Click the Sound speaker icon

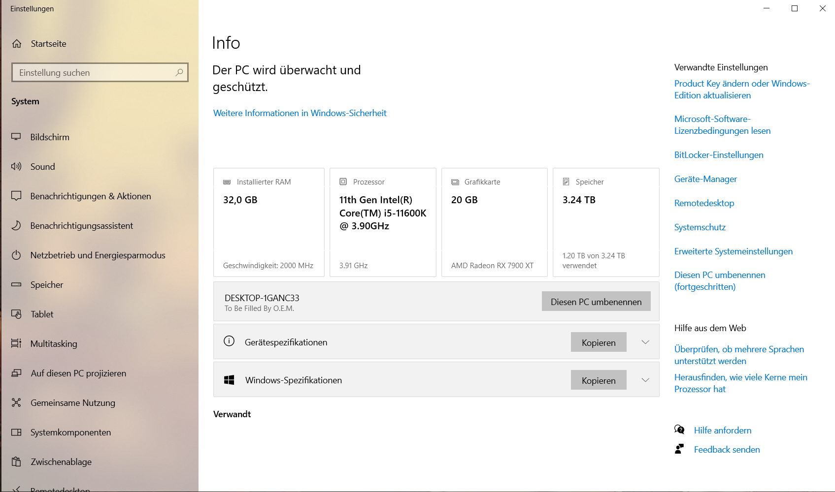(16, 166)
